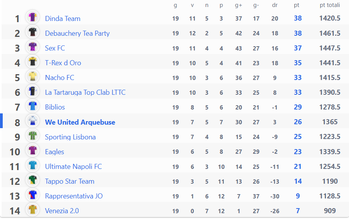Click Rappresentativa JO's blue-red jersey icon

tap(33, 195)
